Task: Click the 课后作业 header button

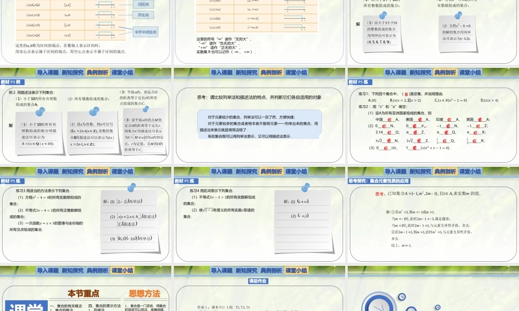Action: [258, 281]
